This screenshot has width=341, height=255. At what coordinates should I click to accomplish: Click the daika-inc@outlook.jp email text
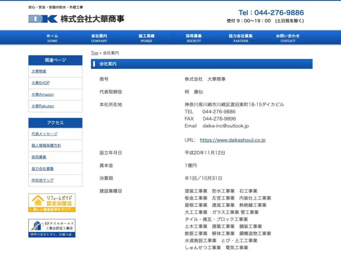click(x=225, y=126)
